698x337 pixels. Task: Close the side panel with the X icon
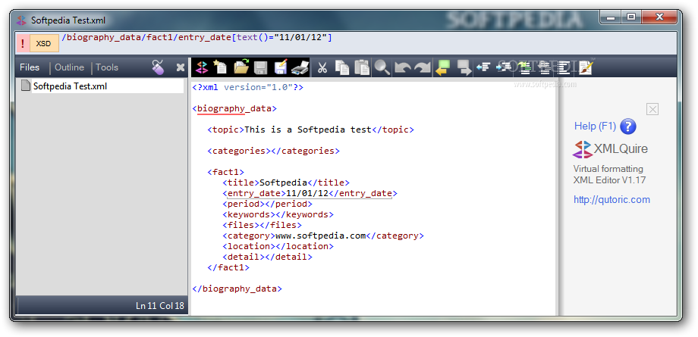tap(181, 67)
